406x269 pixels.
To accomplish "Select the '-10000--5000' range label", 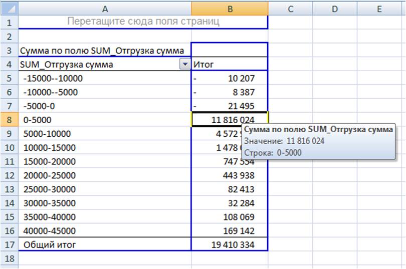I will 105,92.
